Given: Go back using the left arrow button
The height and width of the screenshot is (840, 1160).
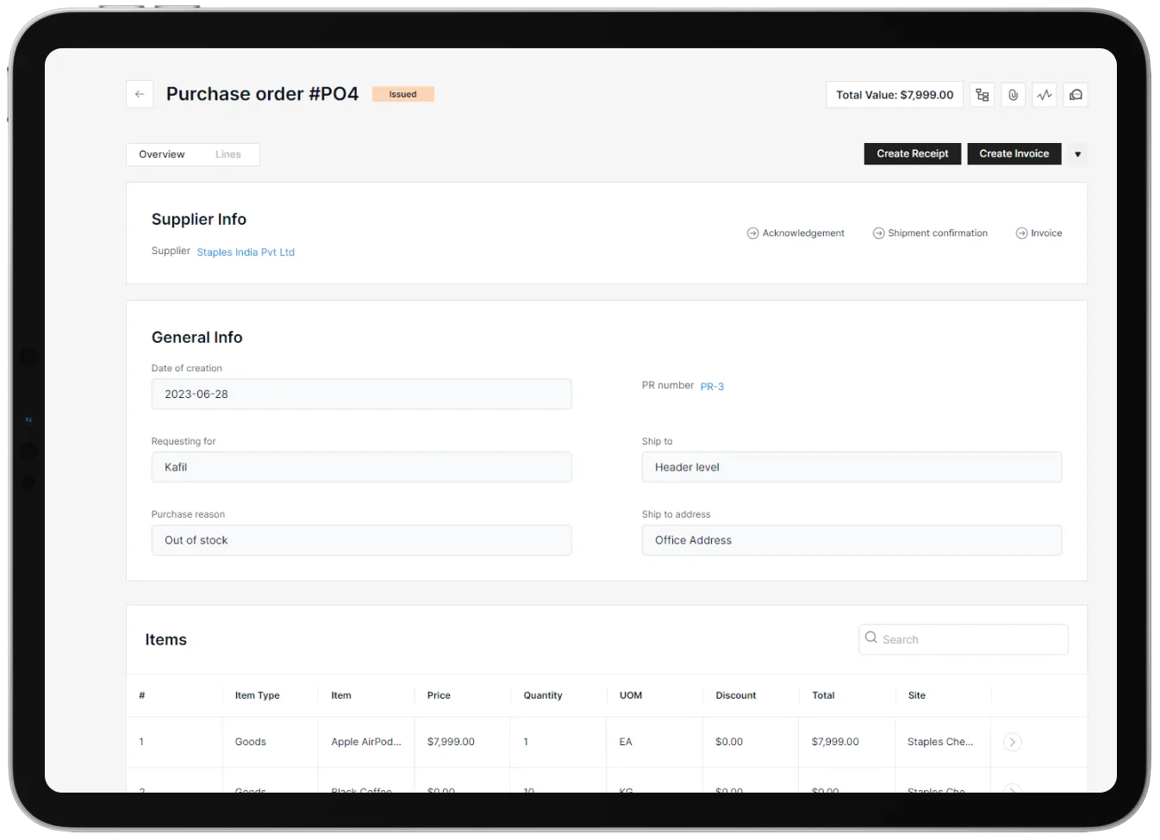Looking at the screenshot, I should [140, 95].
